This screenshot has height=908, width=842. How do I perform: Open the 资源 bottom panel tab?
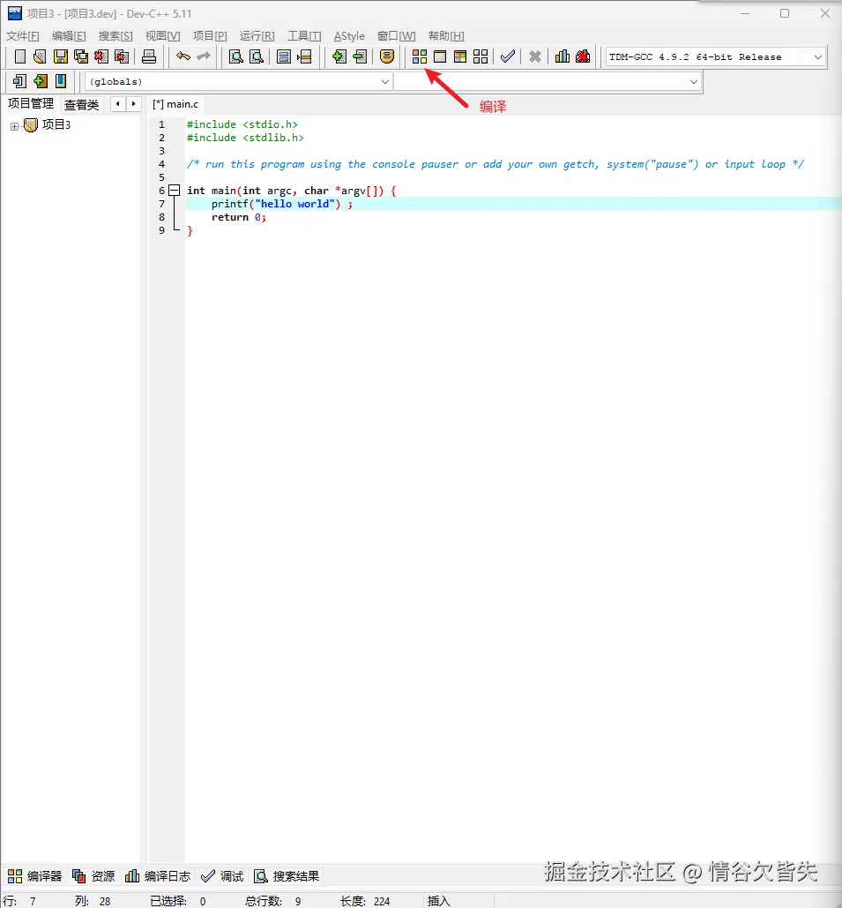[93, 876]
